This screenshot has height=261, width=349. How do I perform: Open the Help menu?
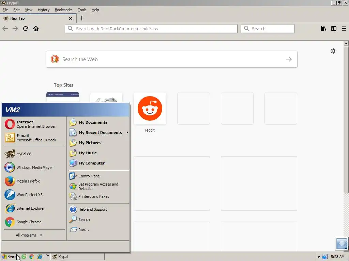tap(95, 10)
